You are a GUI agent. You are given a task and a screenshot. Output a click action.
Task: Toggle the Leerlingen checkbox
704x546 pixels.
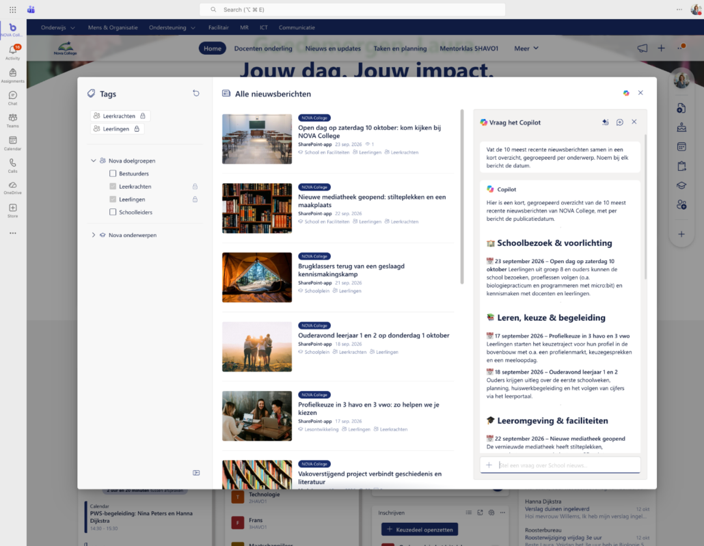(113, 200)
